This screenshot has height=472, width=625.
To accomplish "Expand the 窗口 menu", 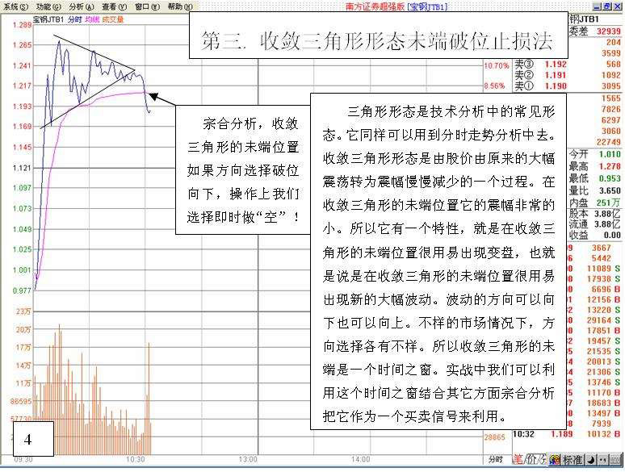I will 146,6.
